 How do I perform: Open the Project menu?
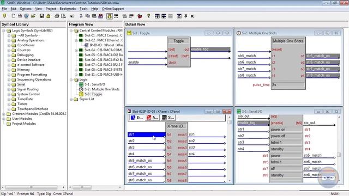pos(51,9)
